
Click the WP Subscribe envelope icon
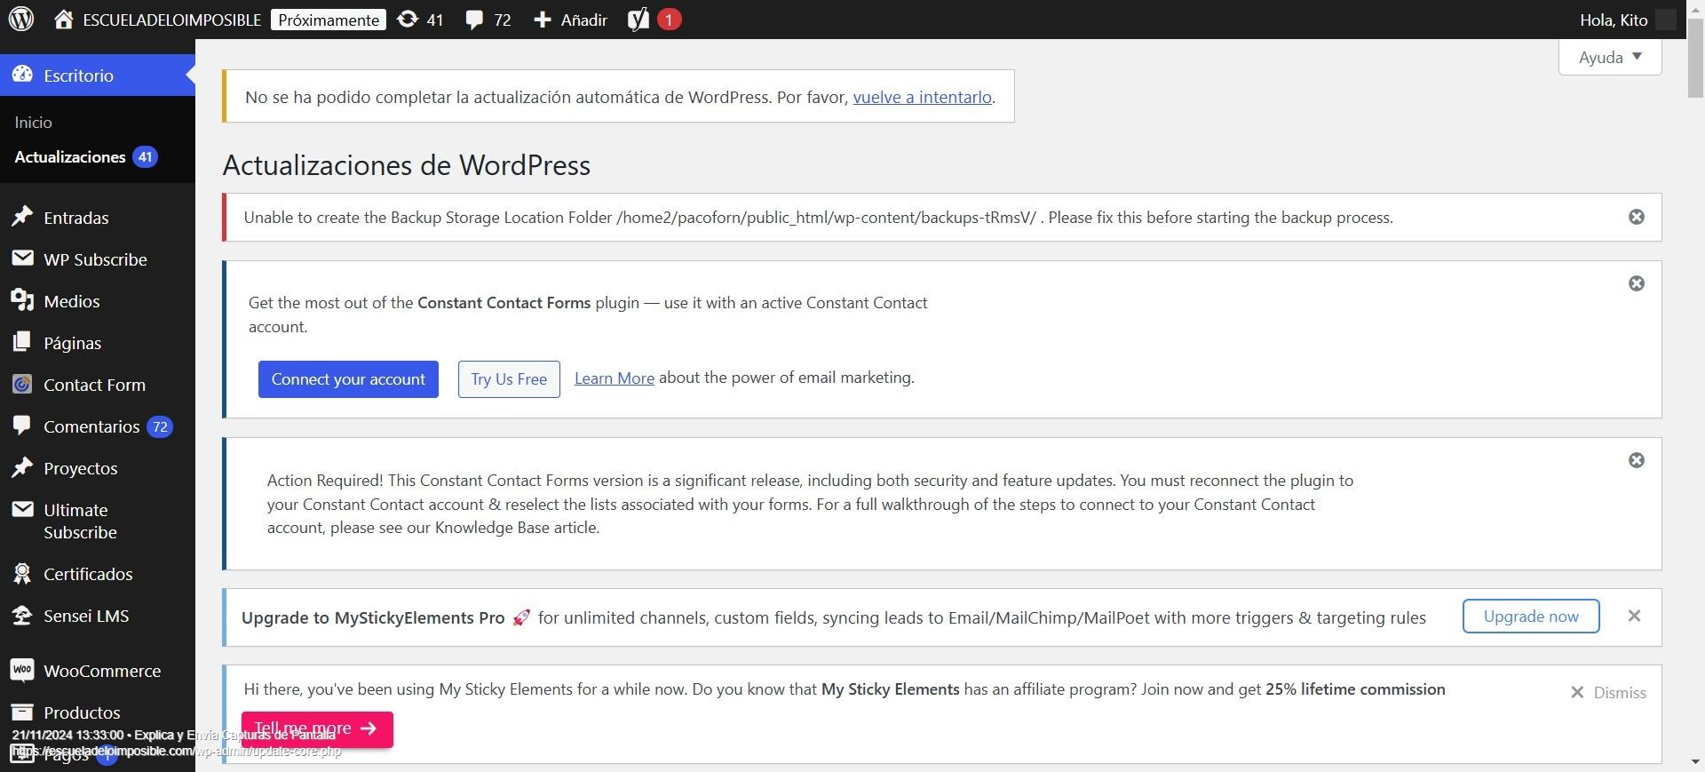tap(22, 259)
